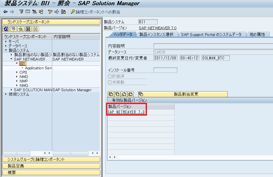Click the bar chart columns toolbar icon
Viewport: 273px width, 177px height.
[63, 12]
